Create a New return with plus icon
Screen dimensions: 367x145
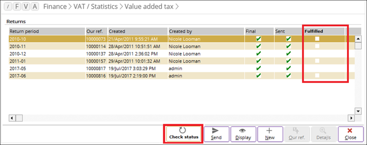coord(270,134)
